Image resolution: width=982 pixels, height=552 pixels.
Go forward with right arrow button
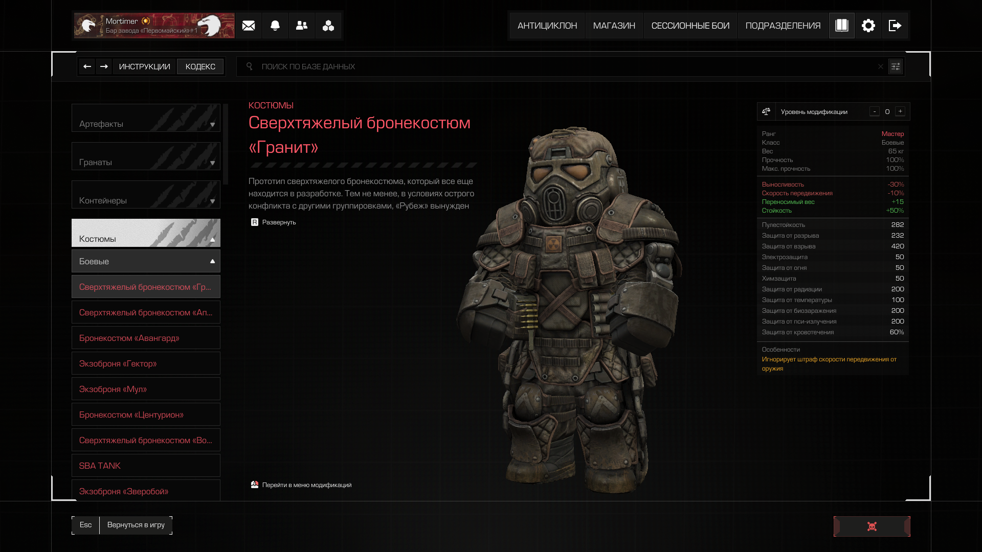pyautogui.click(x=104, y=66)
